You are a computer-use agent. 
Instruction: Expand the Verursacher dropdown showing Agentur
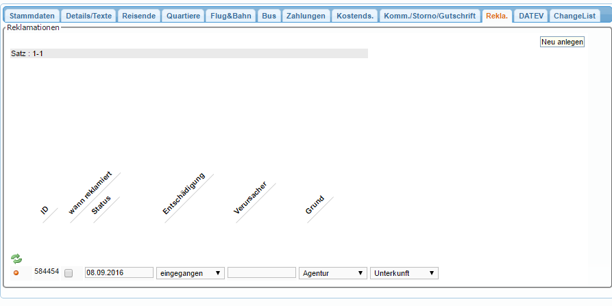(x=333, y=273)
